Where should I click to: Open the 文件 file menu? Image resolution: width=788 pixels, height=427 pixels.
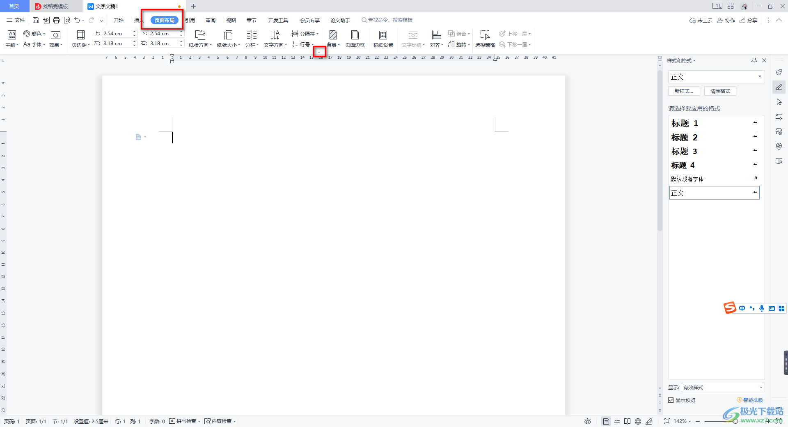click(x=16, y=20)
